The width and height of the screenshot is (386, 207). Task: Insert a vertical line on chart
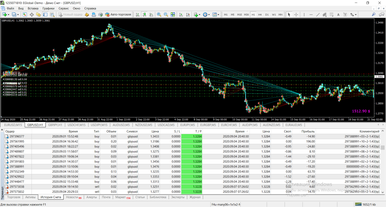(x=304, y=14)
